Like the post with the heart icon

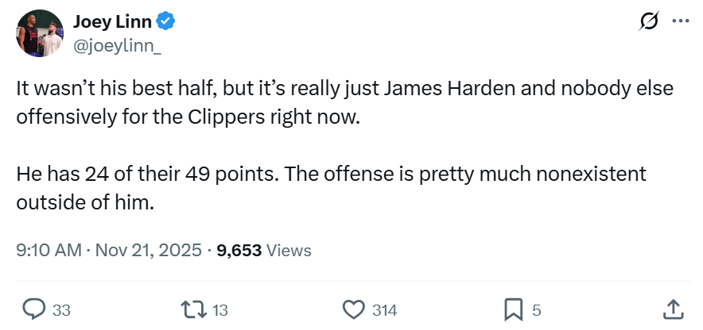[352, 309]
